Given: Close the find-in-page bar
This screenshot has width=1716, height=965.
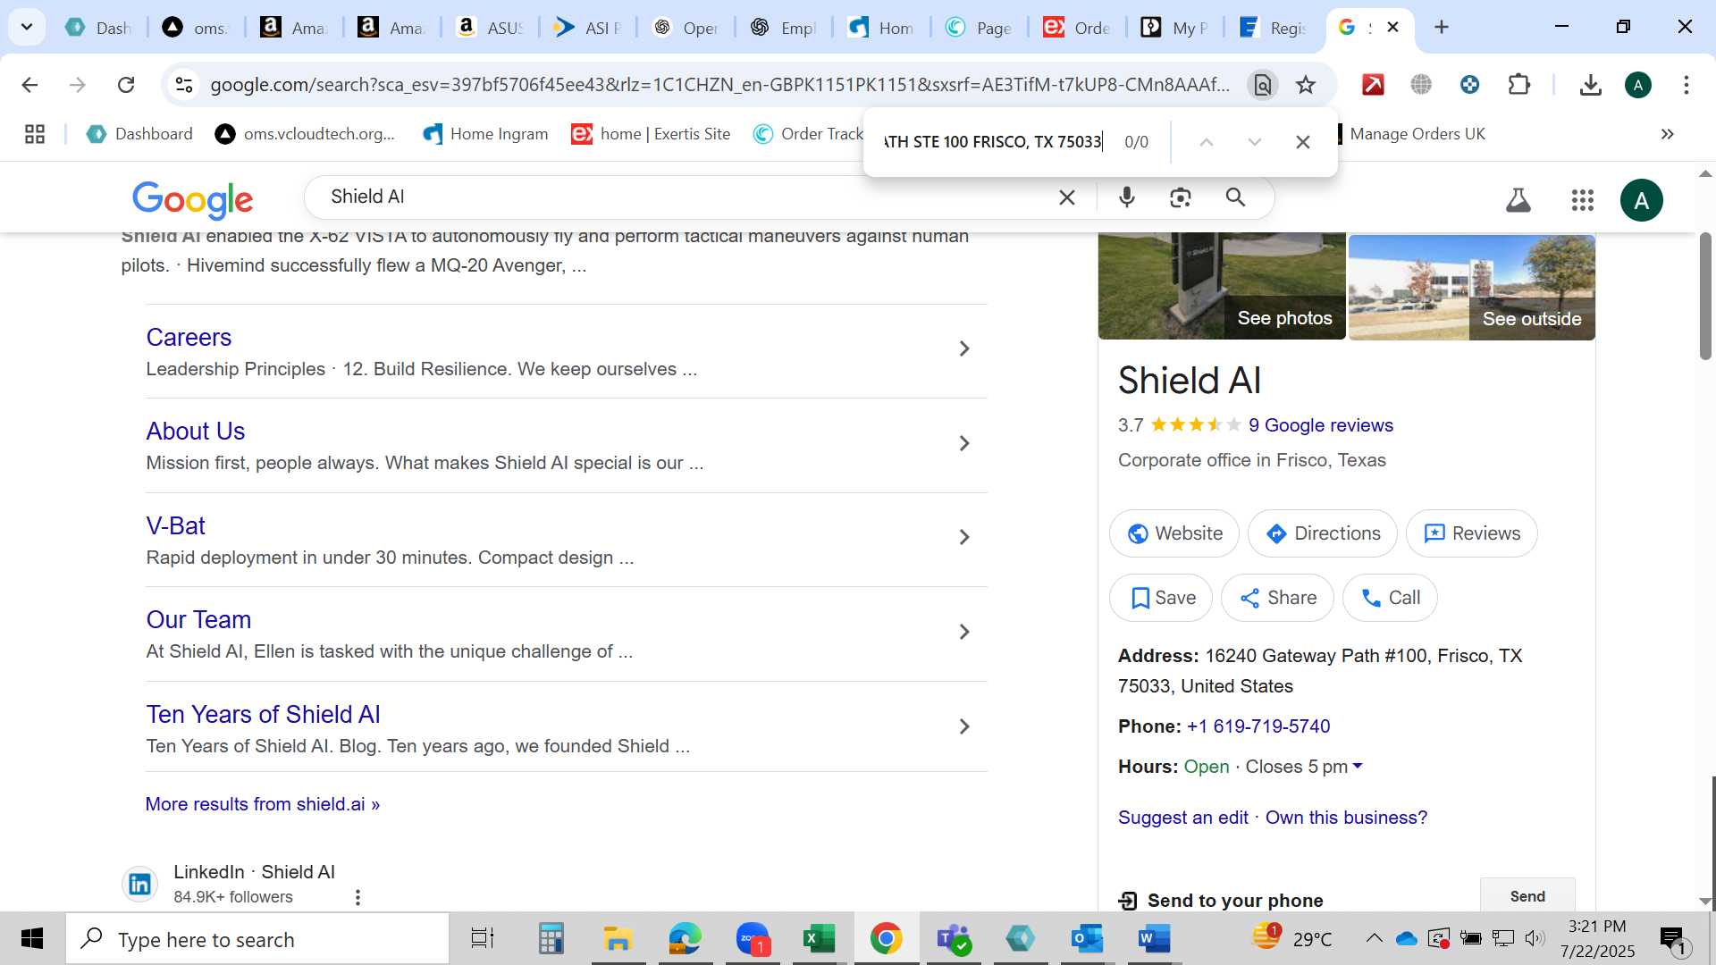Looking at the screenshot, I should [x=1302, y=142].
